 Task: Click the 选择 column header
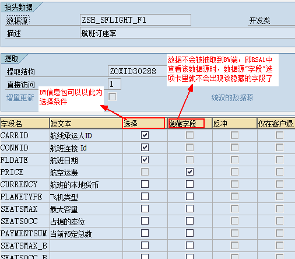[x=143, y=123]
